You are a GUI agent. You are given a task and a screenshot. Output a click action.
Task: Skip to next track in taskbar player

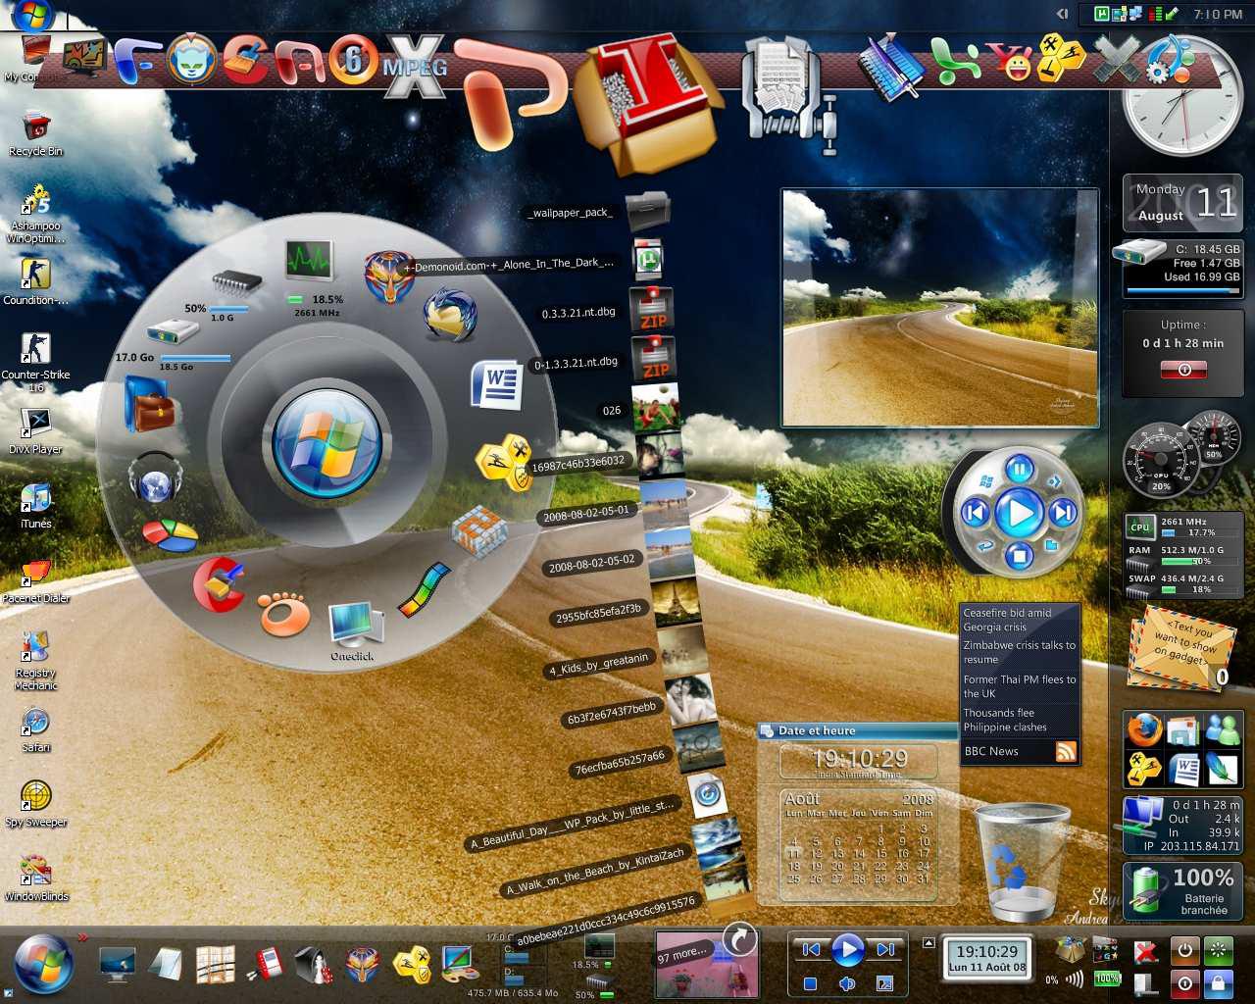point(885,949)
